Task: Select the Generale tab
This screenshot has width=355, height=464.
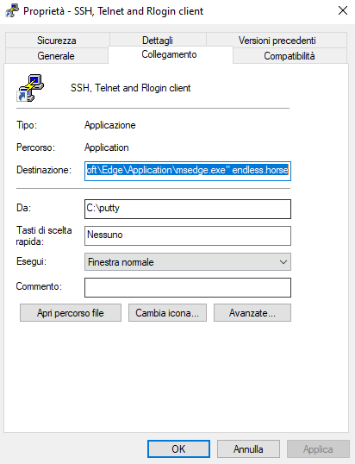Action: tap(56, 56)
